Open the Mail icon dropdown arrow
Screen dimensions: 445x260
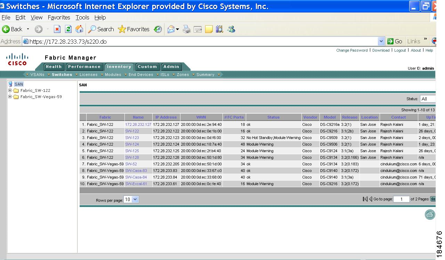[177, 29]
